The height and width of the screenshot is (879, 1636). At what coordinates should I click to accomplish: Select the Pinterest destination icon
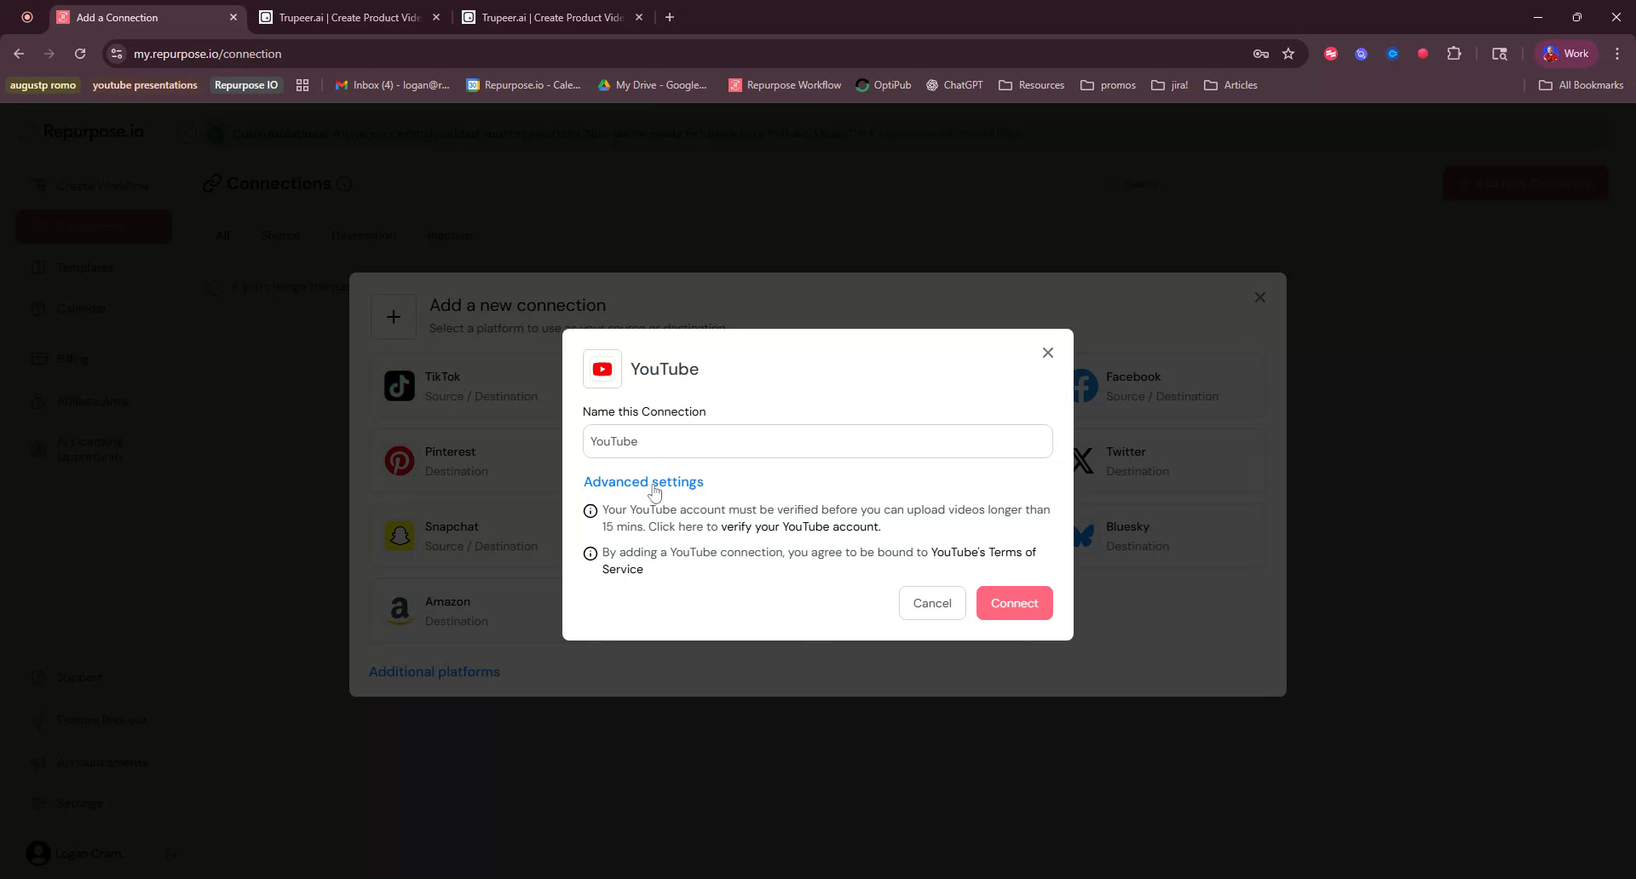399,460
